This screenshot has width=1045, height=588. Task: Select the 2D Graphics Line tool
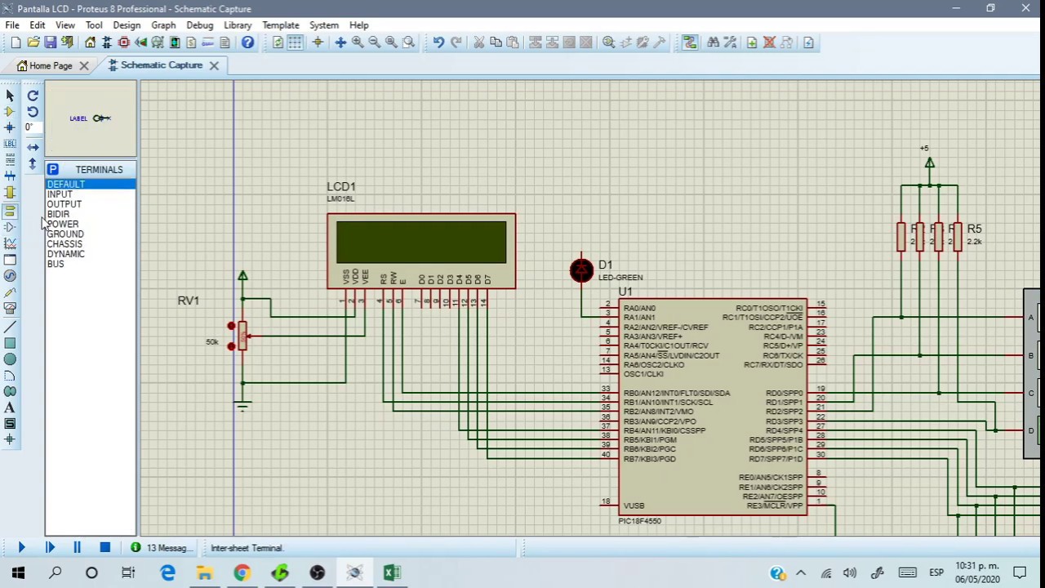point(10,327)
